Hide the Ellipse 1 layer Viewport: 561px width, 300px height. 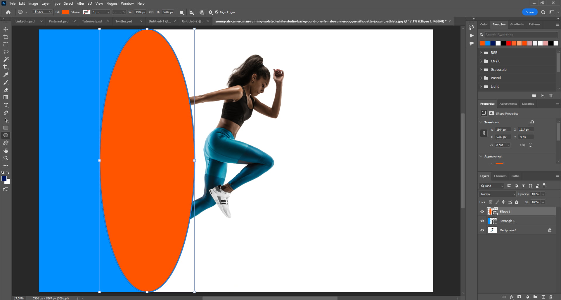point(482,211)
